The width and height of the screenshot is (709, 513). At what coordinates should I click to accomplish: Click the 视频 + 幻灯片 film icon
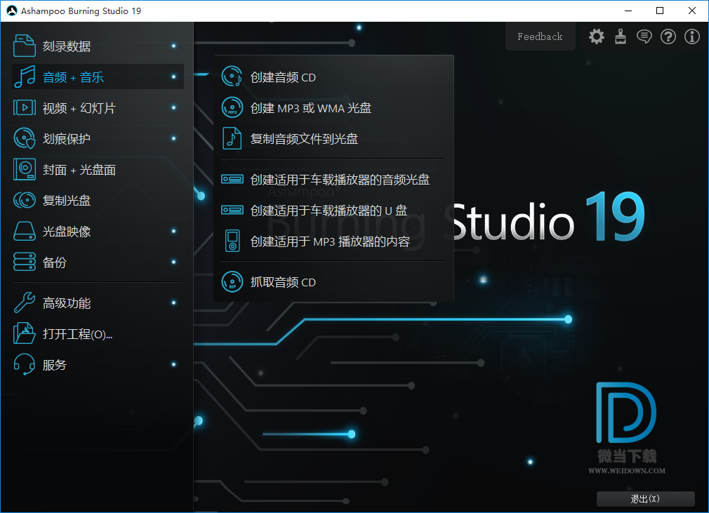(24, 107)
